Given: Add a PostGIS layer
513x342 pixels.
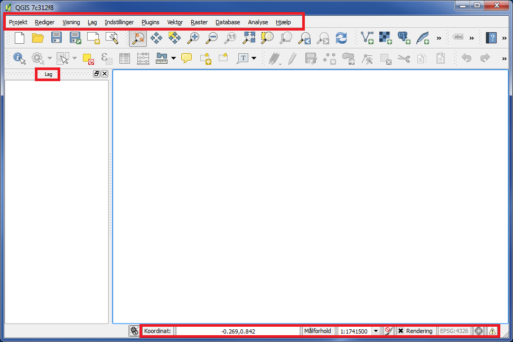Looking at the screenshot, I should click(404, 38).
